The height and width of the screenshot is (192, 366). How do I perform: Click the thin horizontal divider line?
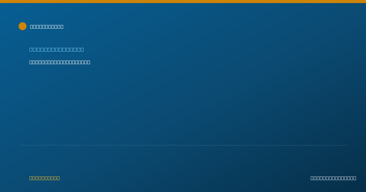point(183,145)
